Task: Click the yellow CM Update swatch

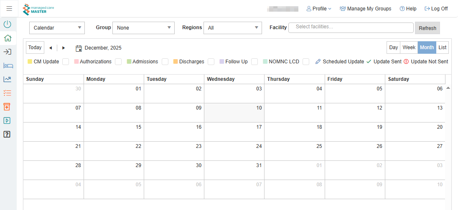Action: [x=30, y=62]
